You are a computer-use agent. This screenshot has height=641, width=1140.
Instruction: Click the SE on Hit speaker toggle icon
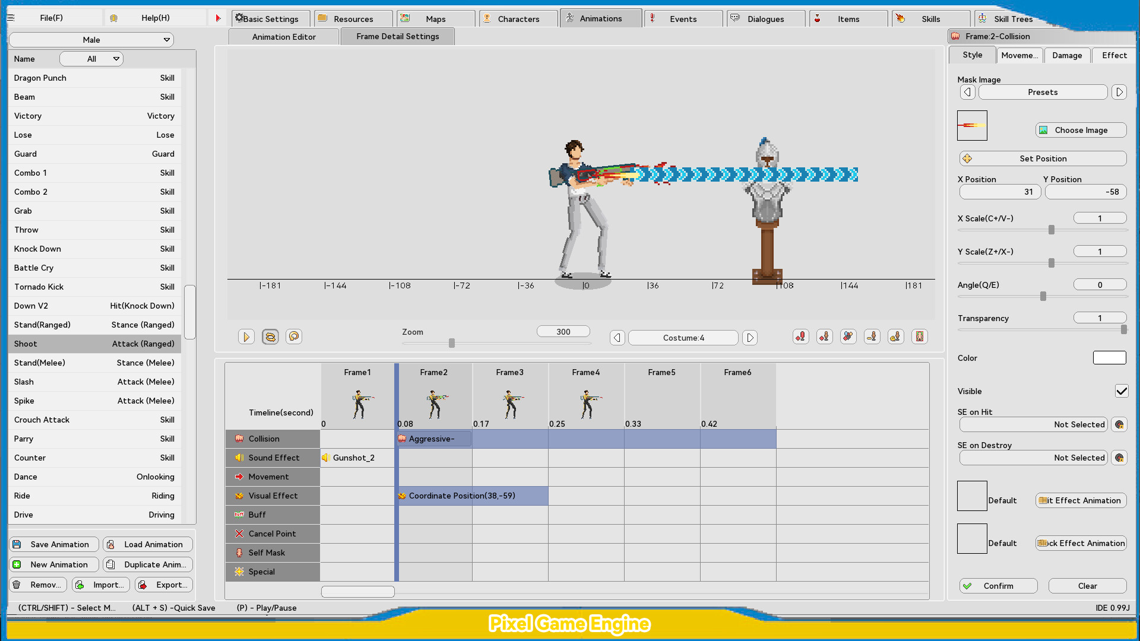[x=1119, y=424]
